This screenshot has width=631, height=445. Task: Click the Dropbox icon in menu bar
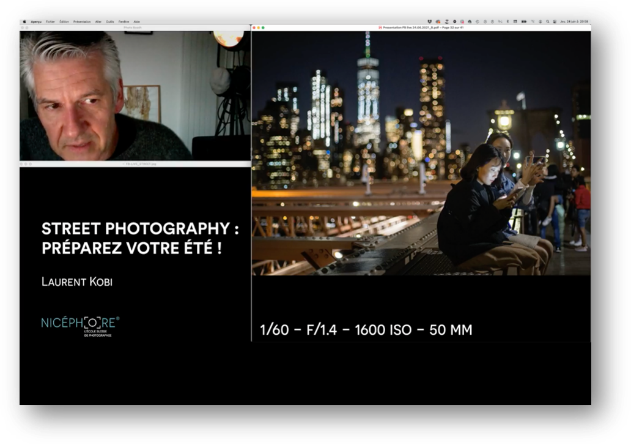(x=430, y=21)
